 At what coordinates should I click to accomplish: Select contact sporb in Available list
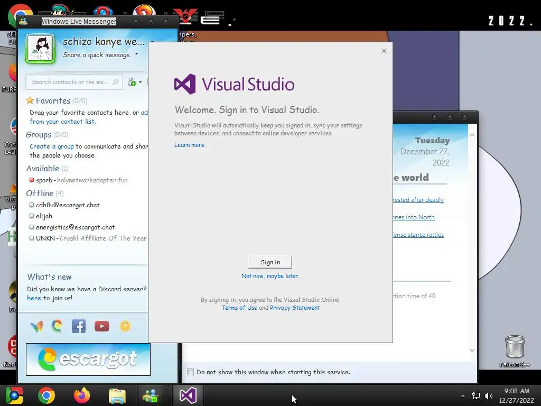[81, 180]
